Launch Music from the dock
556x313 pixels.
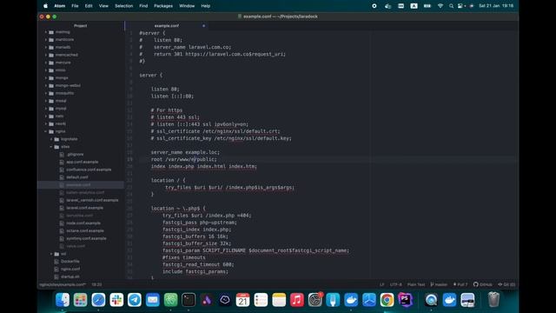tap(297, 300)
